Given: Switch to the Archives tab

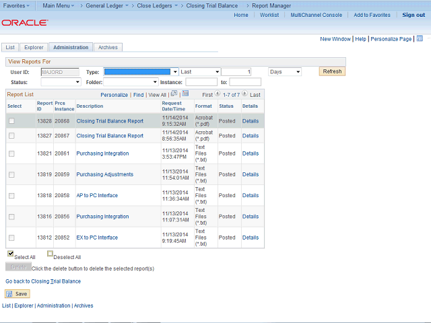Looking at the screenshot, I should click(108, 48).
